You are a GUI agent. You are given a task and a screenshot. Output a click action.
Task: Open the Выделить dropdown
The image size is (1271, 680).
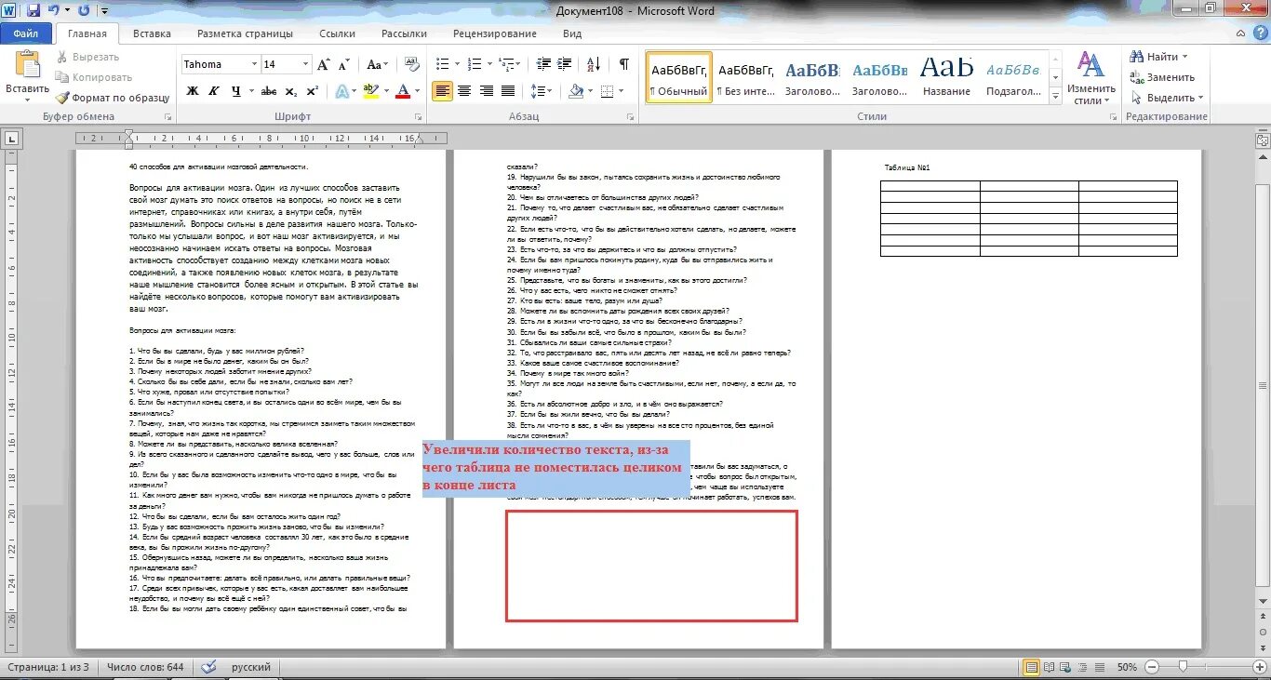tap(1168, 98)
